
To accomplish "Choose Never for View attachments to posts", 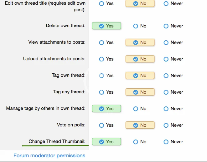I will point(166,42).
